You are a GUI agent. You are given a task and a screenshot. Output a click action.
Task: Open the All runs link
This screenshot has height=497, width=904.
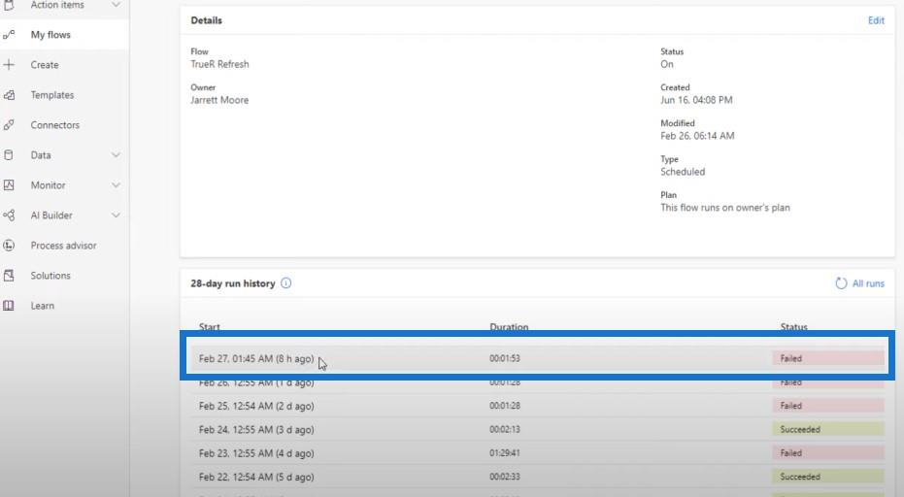tap(868, 283)
